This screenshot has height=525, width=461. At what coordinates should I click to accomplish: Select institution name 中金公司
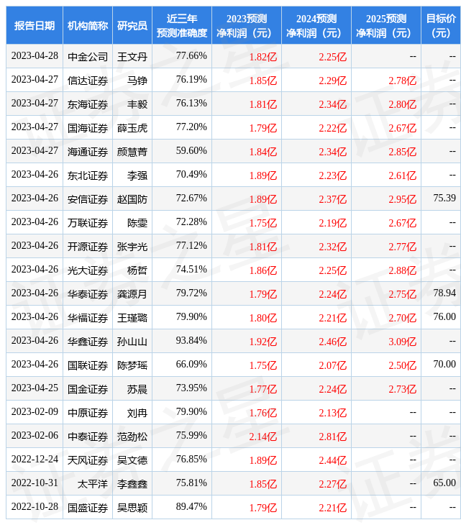(x=87, y=57)
